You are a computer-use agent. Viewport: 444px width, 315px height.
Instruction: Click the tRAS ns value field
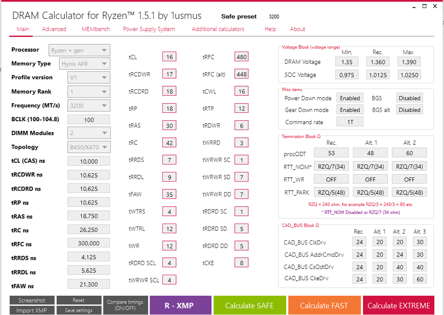pyautogui.click(x=88, y=216)
